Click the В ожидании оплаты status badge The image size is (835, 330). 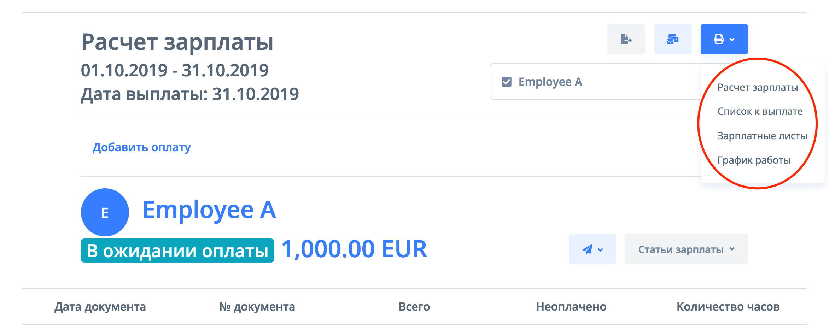click(177, 251)
